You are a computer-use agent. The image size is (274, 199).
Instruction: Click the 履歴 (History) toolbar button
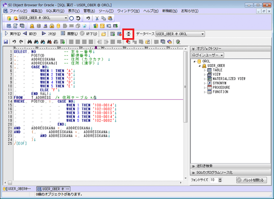[x=69, y=34]
